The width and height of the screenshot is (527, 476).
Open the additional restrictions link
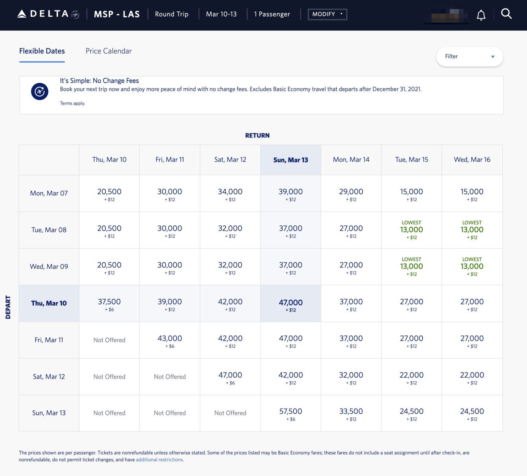point(159,460)
